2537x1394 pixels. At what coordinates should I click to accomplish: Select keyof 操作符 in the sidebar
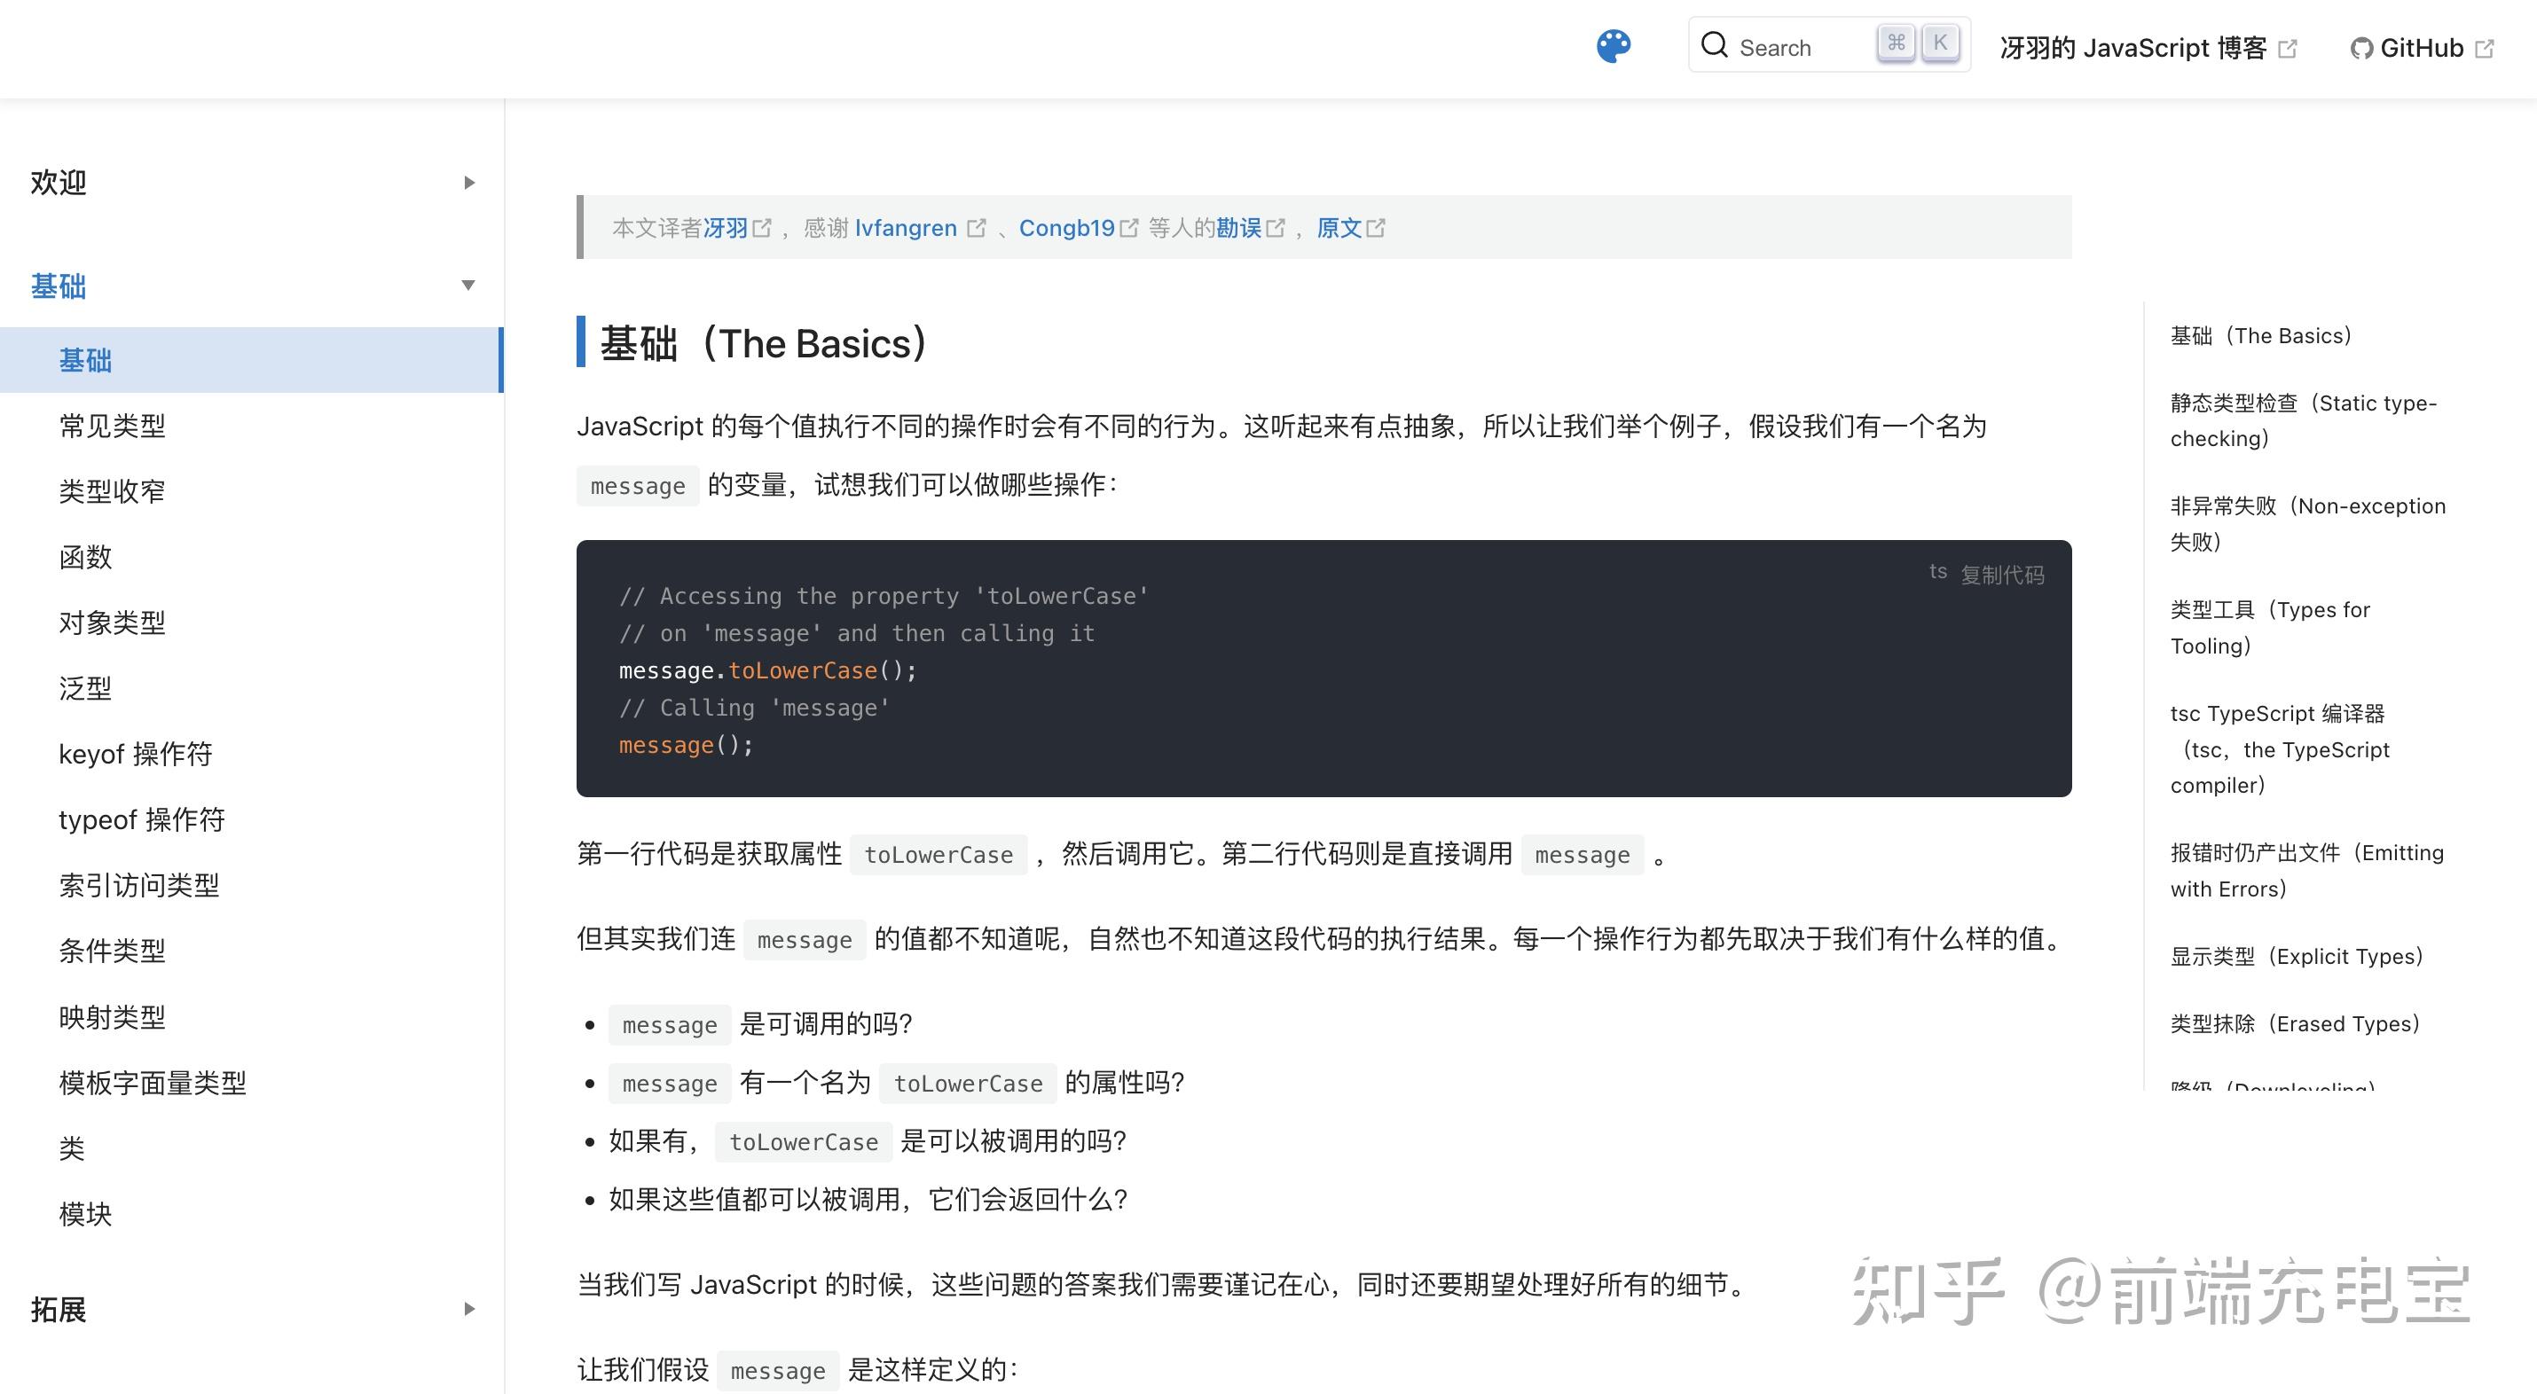click(137, 753)
